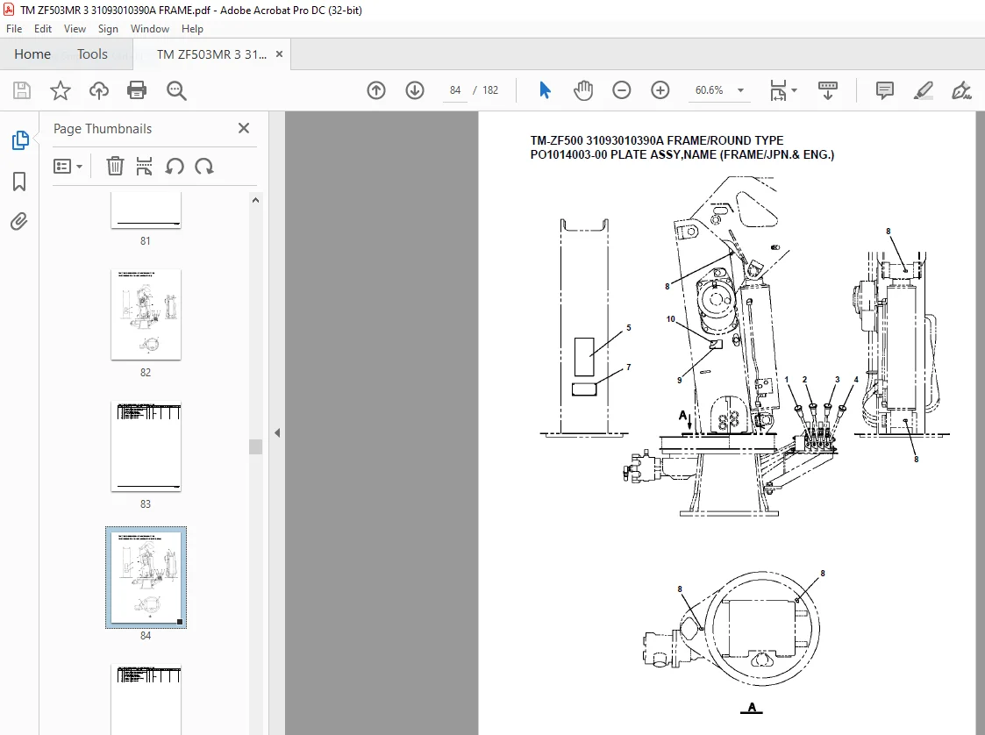This screenshot has width=985, height=735.
Task: Click the Page Thumbnails panel title
Action: (103, 129)
